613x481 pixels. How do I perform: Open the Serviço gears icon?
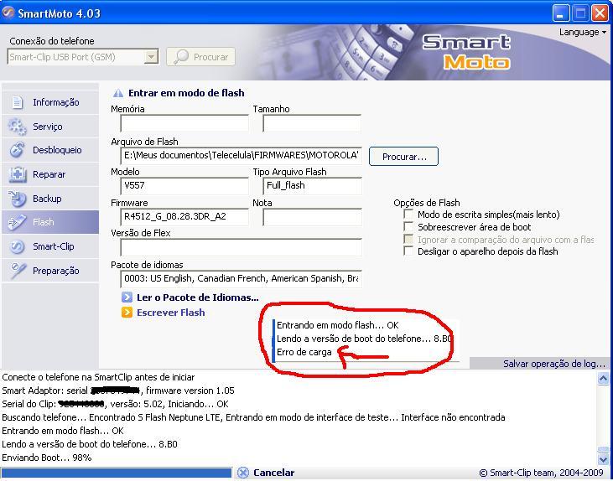(x=18, y=127)
